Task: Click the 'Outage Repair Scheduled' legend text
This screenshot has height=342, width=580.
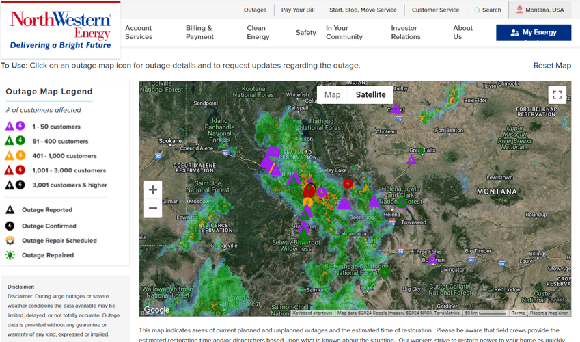Action: 59,241
